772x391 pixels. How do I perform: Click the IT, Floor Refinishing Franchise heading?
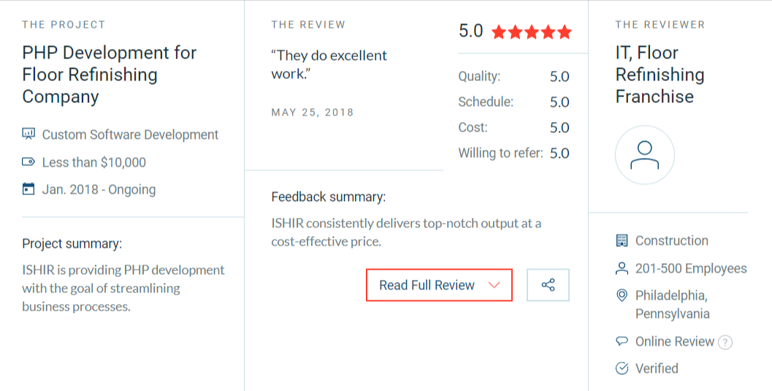click(x=660, y=75)
